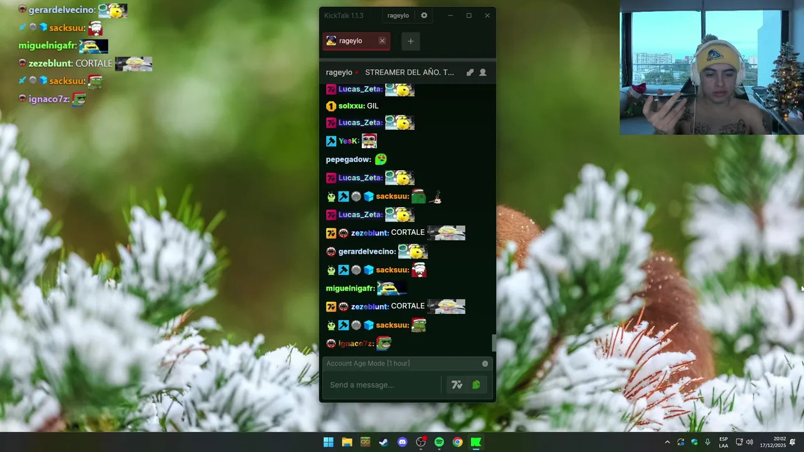This screenshot has width=804, height=452.
Task: Close the rageylo chatroom tab
Action: coord(382,41)
